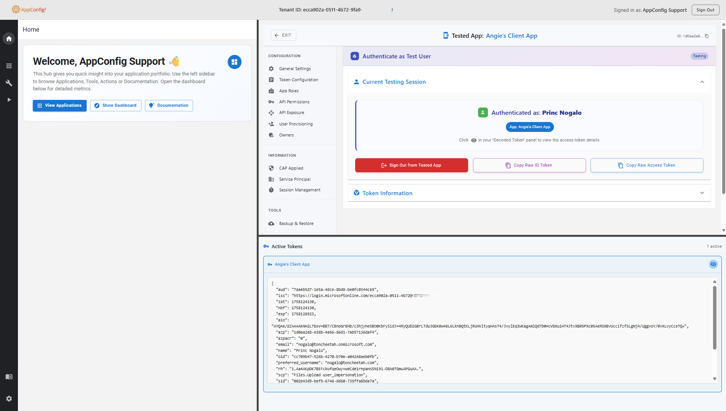
Task: Click Copy Raw Access Token button
Action: (647, 165)
